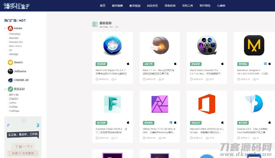Collapse the 优质素材 tree section

[5, 89]
